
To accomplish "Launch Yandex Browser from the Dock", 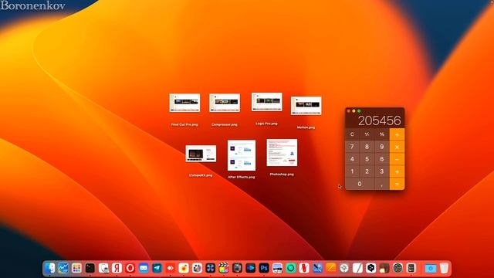I will tap(117, 268).
